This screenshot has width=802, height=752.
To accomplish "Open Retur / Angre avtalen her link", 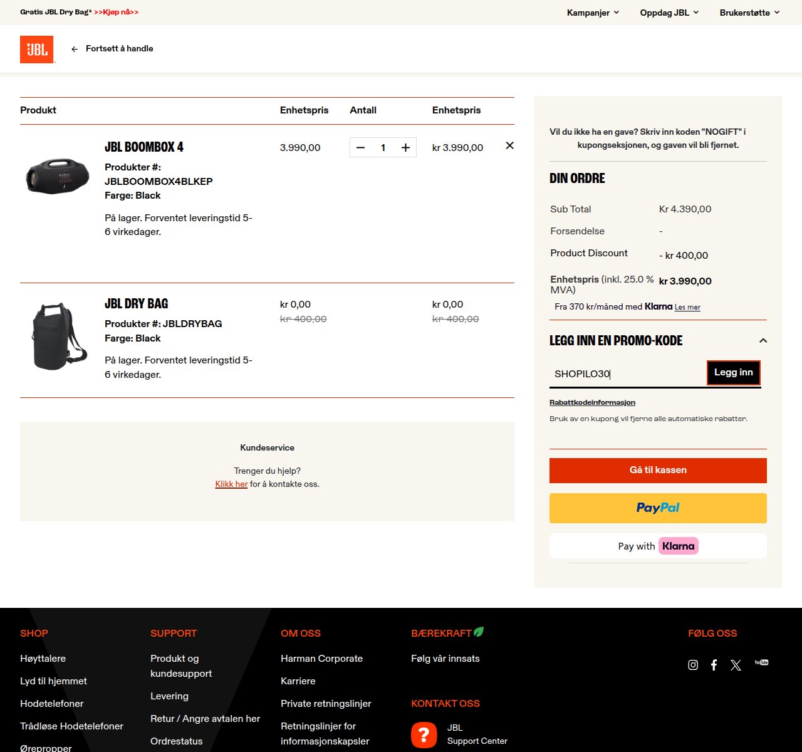I will tap(205, 718).
